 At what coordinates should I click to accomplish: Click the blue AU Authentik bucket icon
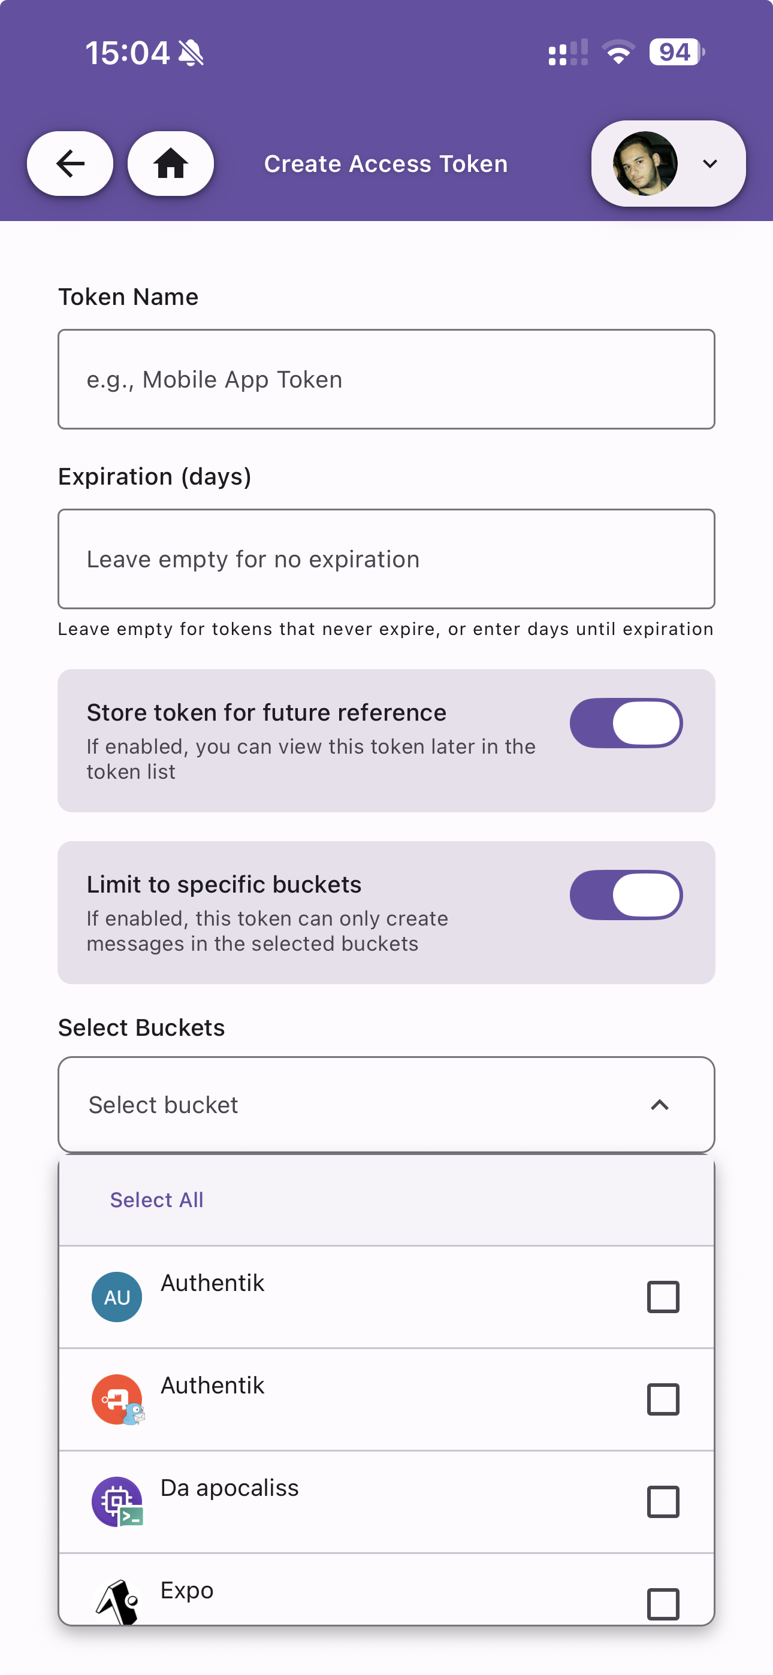(117, 1296)
